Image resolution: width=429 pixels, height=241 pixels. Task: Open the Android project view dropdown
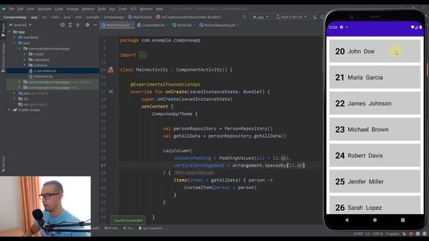pyautogui.click(x=21, y=25)
